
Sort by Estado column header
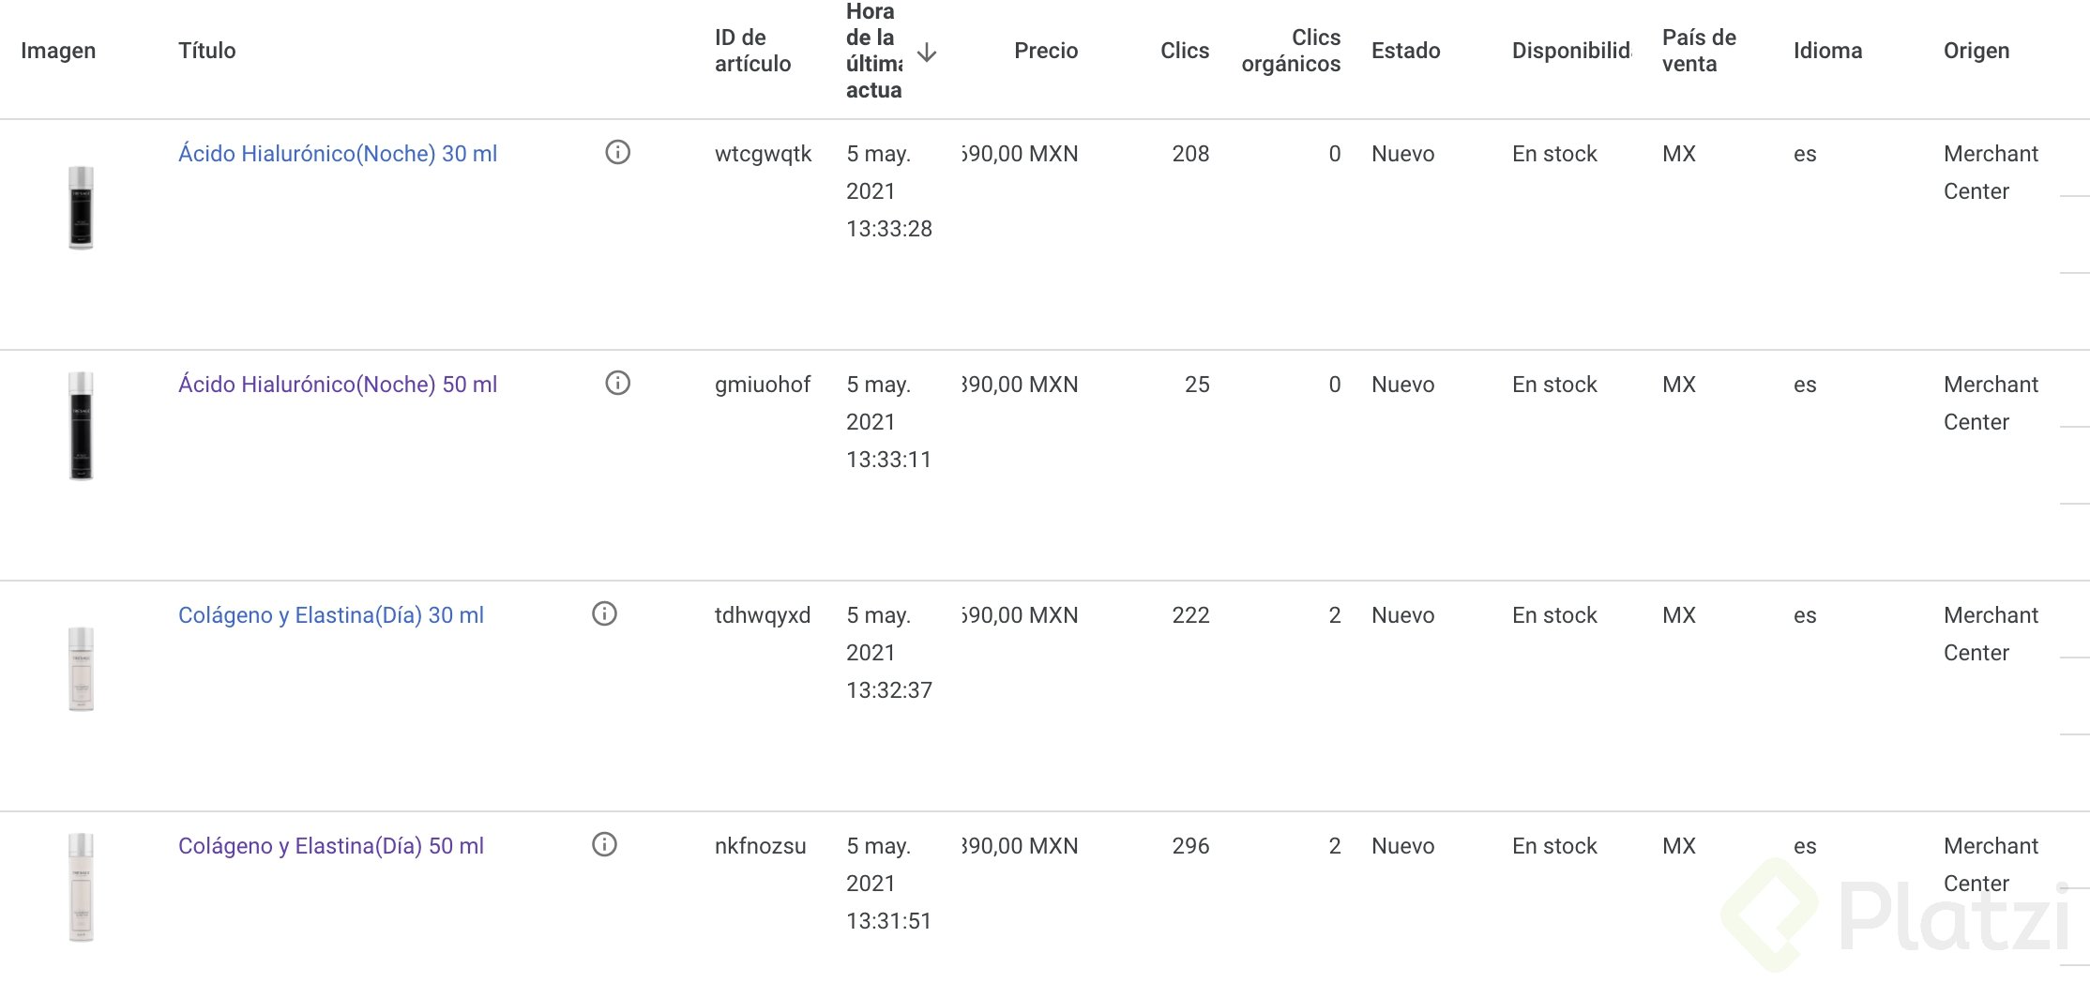(1405, 51)
